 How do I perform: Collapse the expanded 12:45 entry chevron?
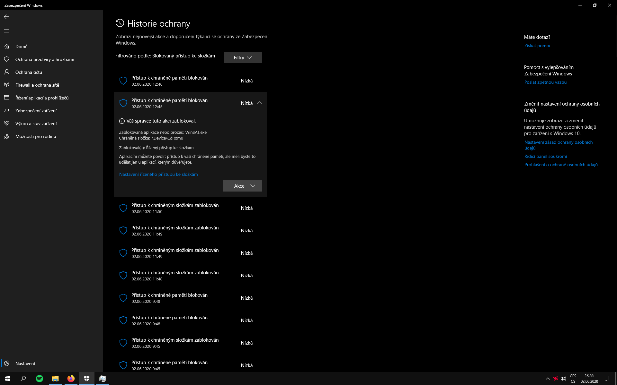259,103
